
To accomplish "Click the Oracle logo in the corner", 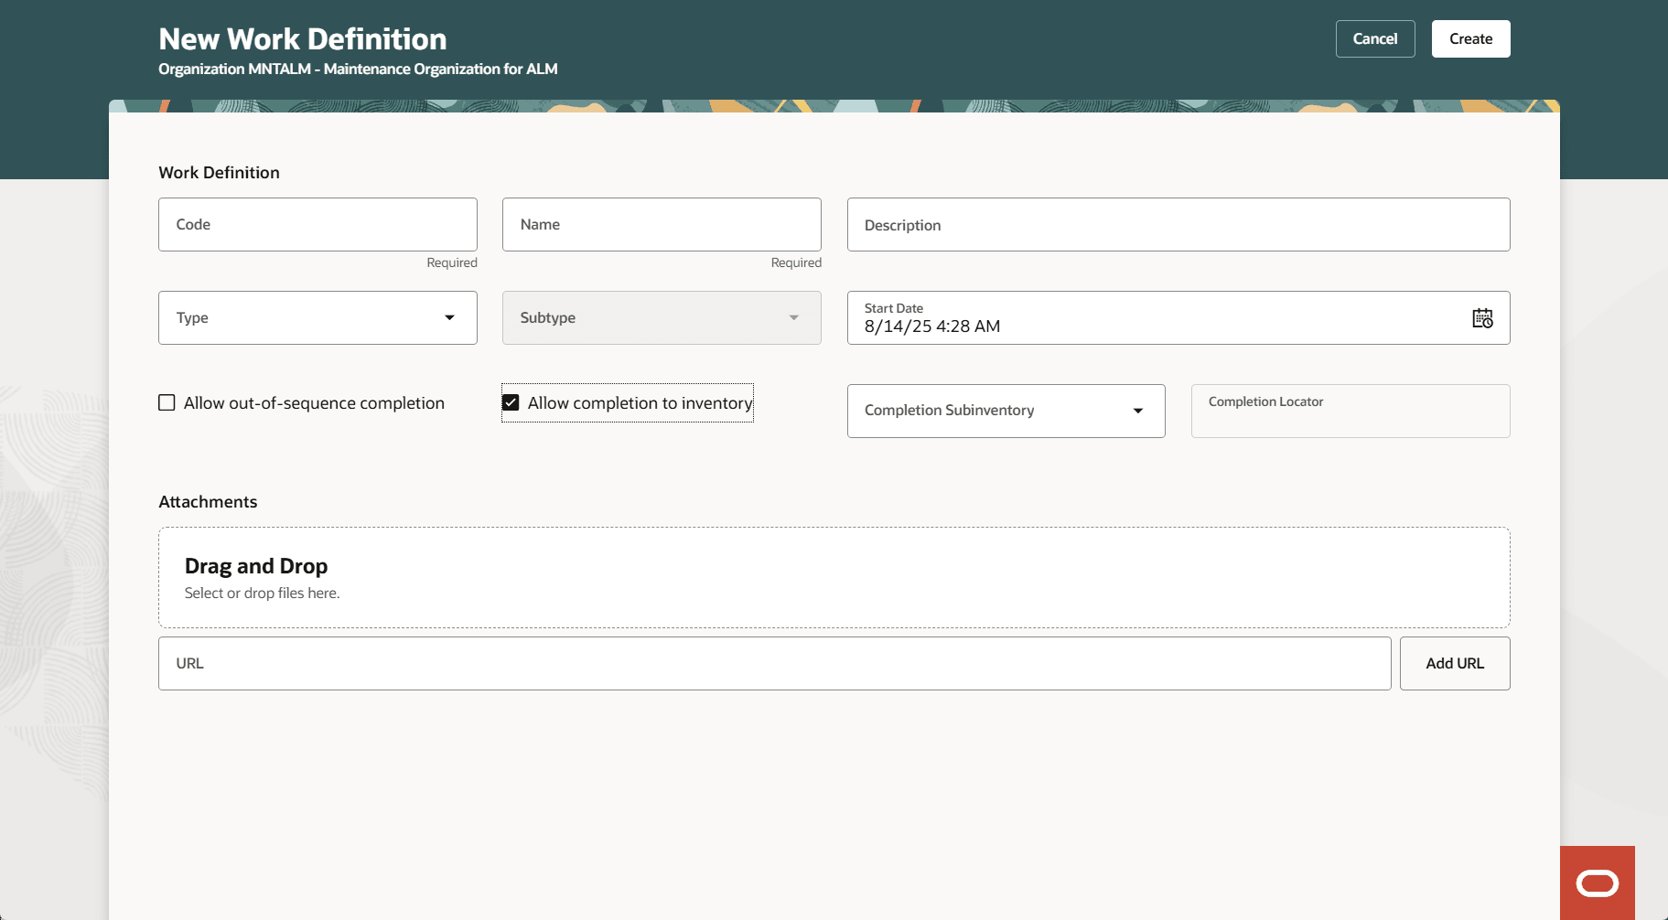I will [x=1598, y=883].
